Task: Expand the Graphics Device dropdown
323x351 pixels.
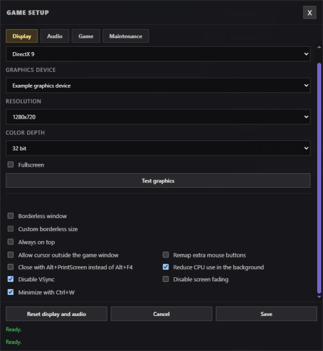Action: (158, 85)
